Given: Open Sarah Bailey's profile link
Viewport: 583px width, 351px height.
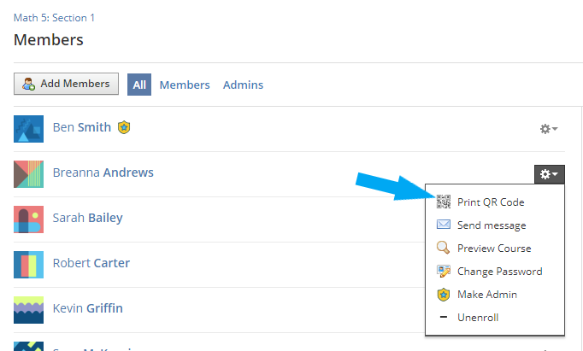Looking at the screenshot, I should pos(87,218).
